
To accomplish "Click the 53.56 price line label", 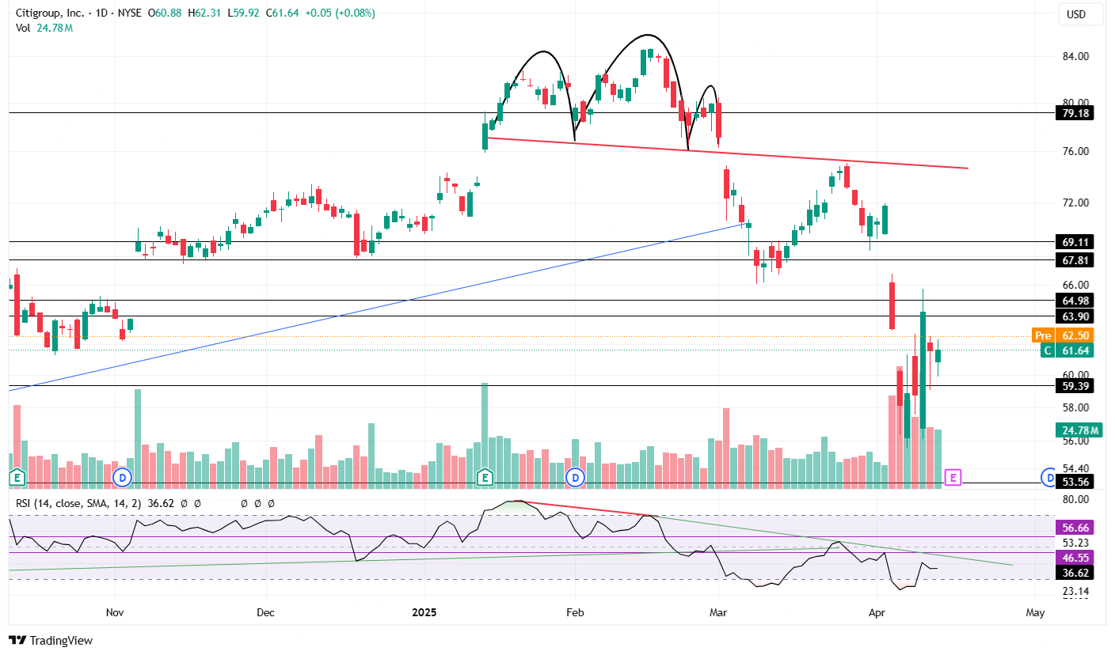I will point(1076,482).
